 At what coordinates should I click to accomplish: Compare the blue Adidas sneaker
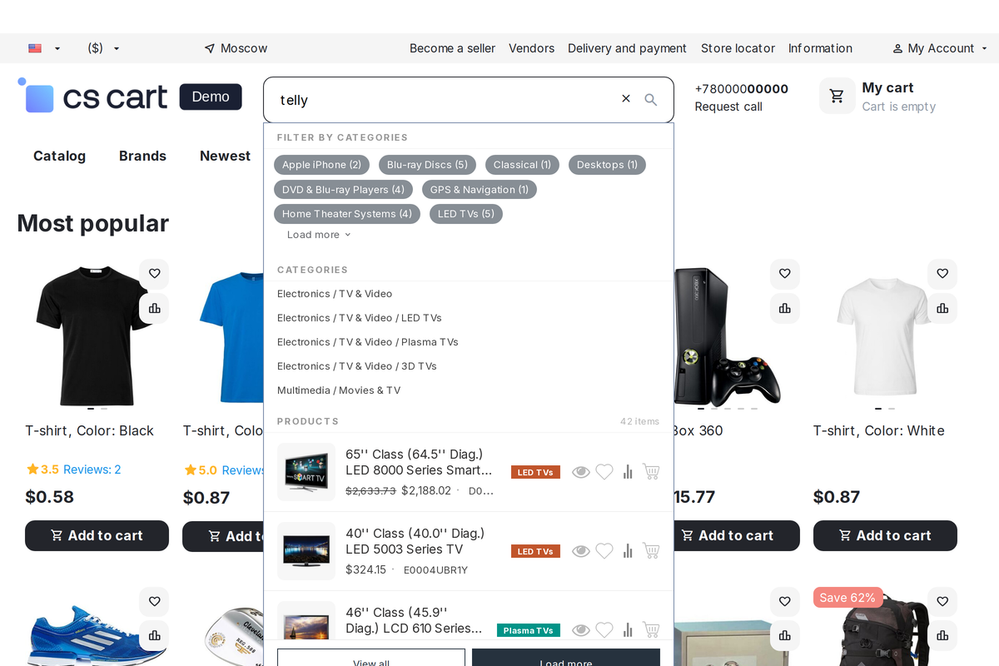pyautogui.click(x=154, y=635)
